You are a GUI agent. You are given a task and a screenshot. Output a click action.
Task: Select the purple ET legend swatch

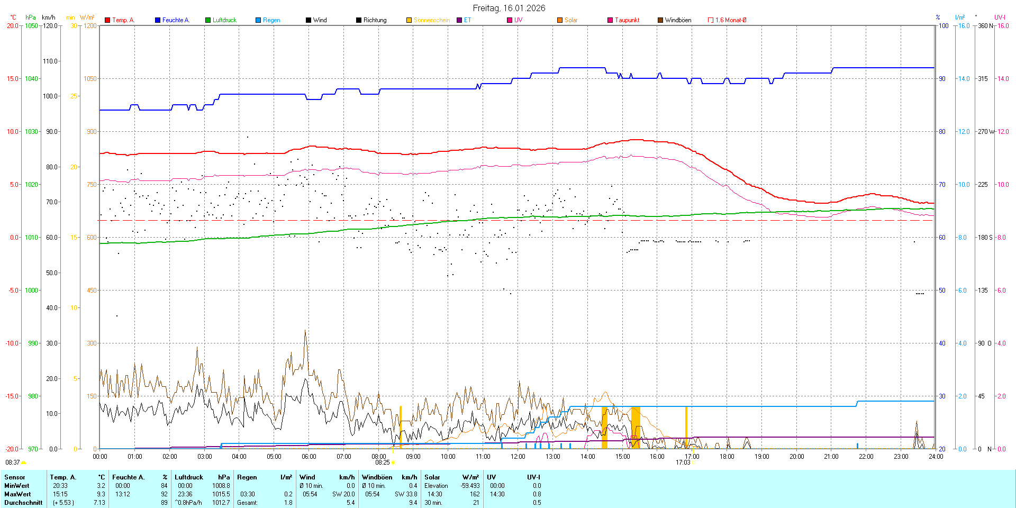click(x=459, y=20)
